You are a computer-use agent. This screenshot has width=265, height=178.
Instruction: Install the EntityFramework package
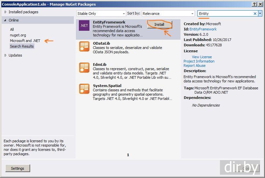tap(159, 24)
